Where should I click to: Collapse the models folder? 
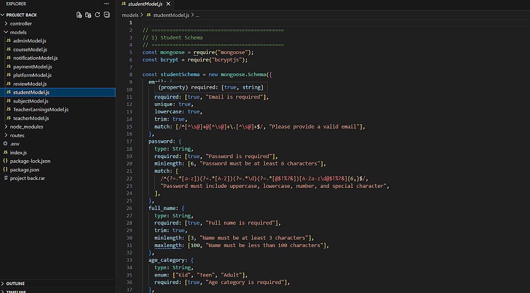click(x=18, y=32)
